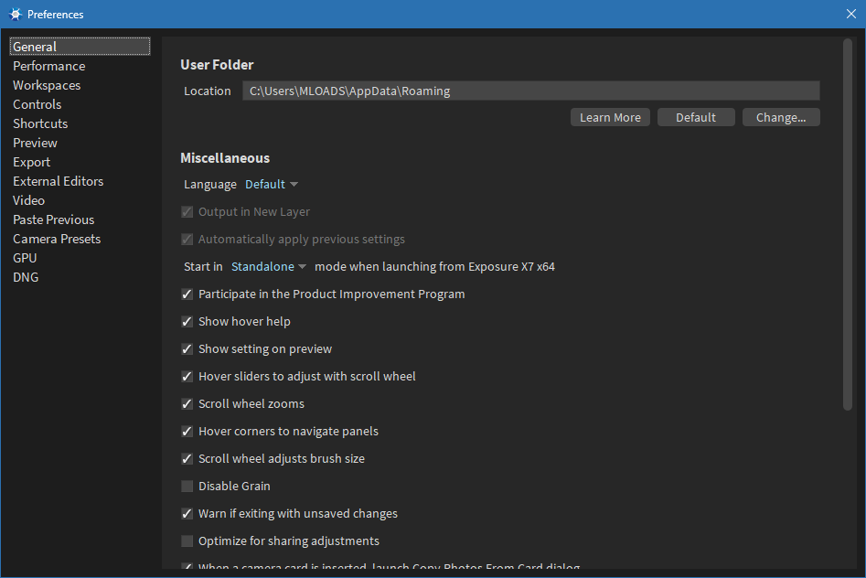Viewport: 866px width, 578px height.
Task: Toggle Output in New Layer checkbox
Action: [x=187, y=212]
